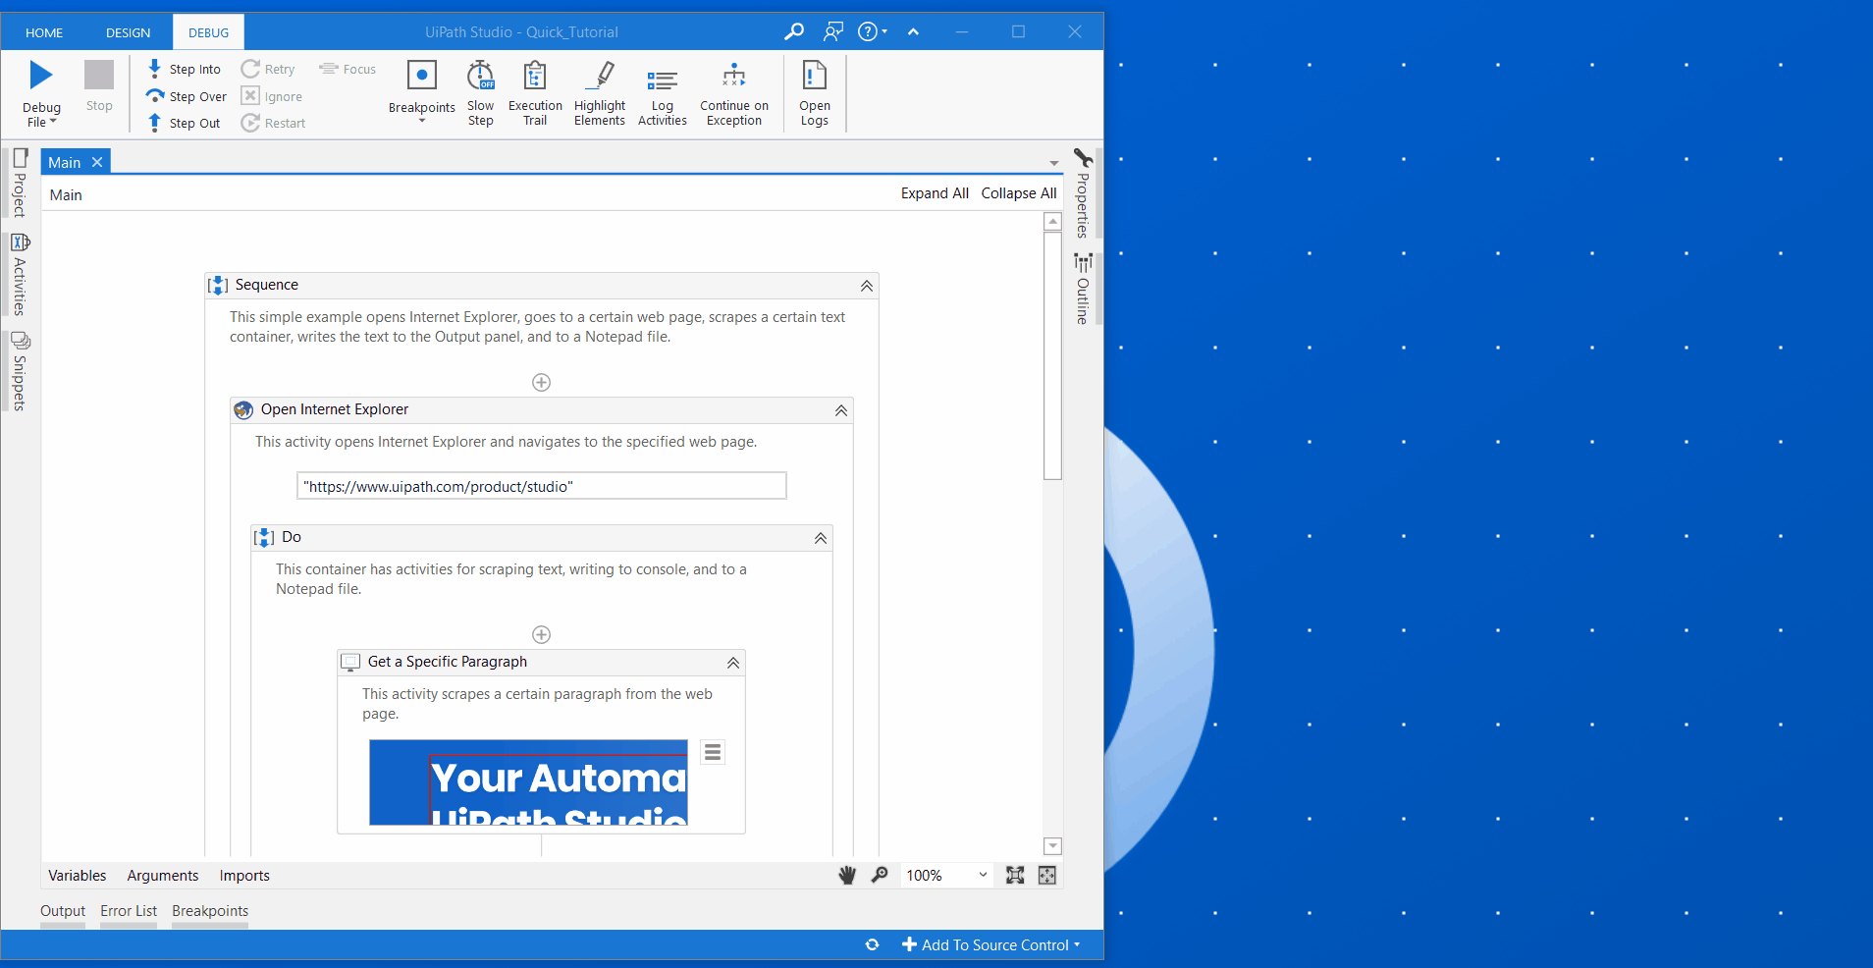Viewport: 1873px width, 968px height.
Task: Click Expand All link
Action: coord(935,193)
